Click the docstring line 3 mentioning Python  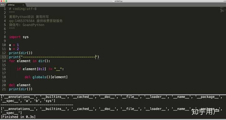coord(29,17)
